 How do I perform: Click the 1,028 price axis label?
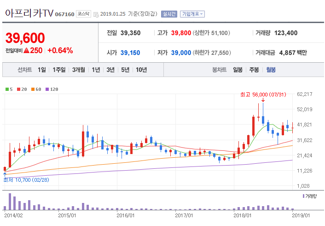[x=304, y=186]
